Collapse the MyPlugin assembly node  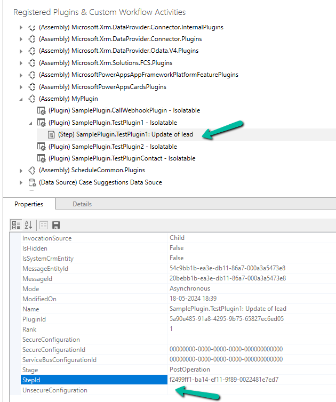coord(21,99)
